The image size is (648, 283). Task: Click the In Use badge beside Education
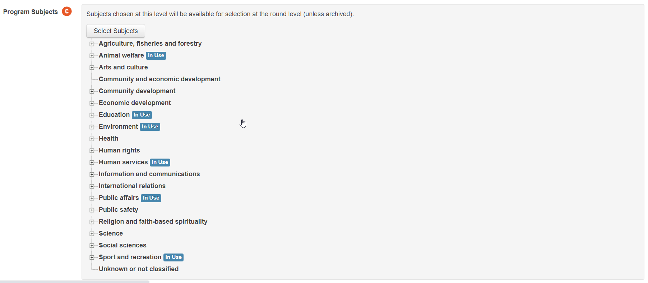pos(142,115)
